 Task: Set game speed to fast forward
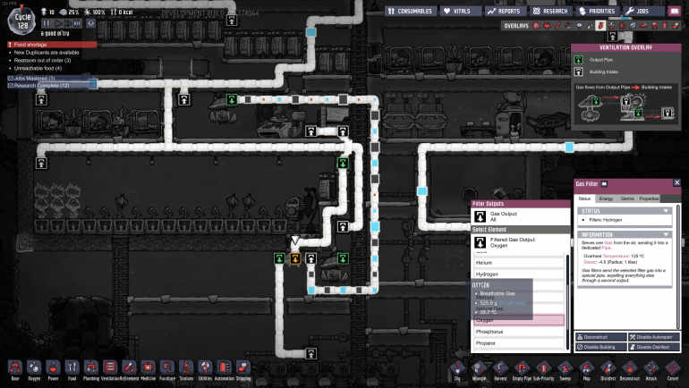(x=68, y=23)
